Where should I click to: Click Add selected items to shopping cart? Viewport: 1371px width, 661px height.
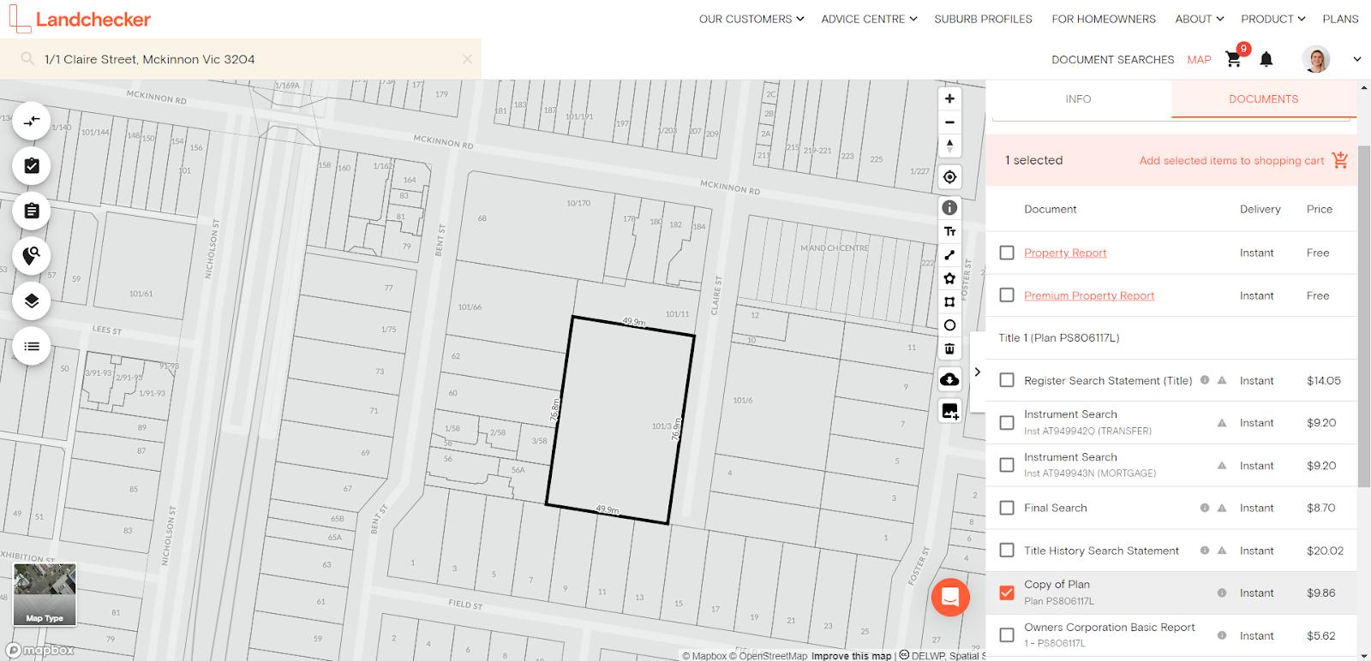(1231, 160)
